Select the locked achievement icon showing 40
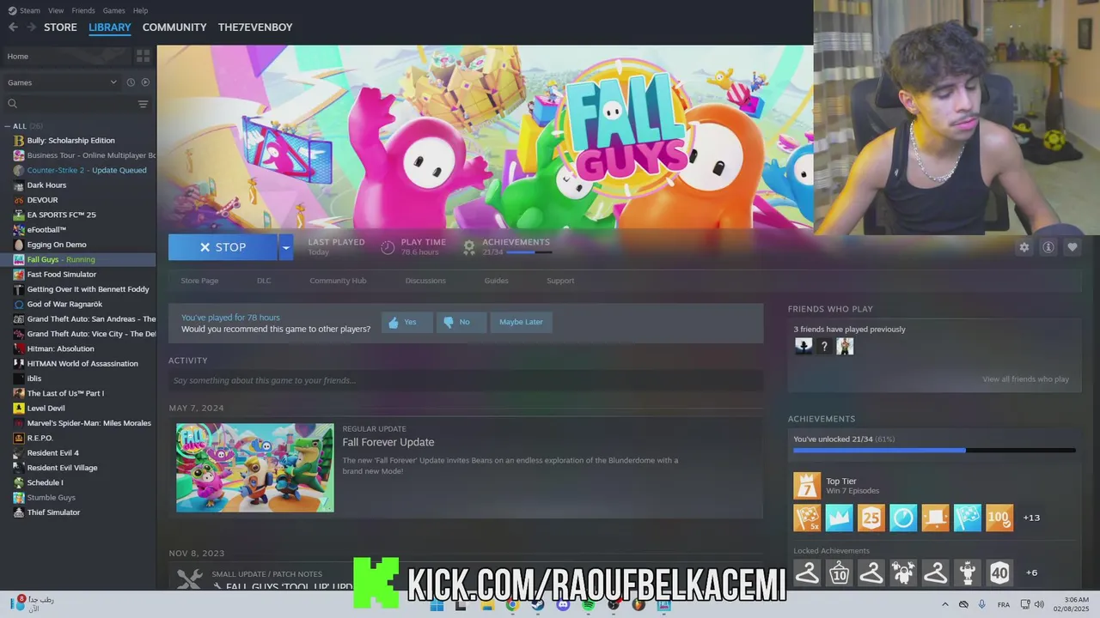This screenshot has height=618, width=1100. pyautogui.click(x=999, y=573)
